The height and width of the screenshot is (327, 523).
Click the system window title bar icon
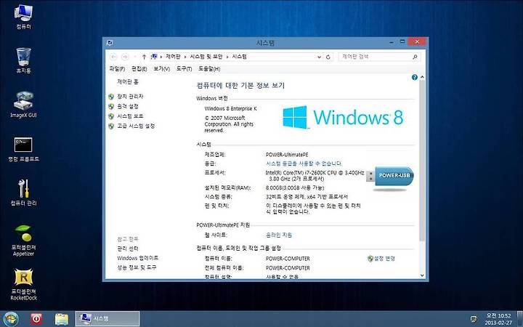[110, 42]
